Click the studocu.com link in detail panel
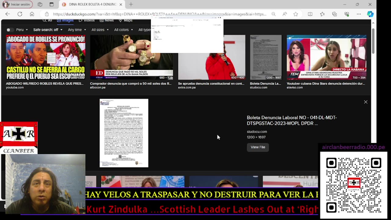This screenshot has width=391, height=220. pyautogui.click(x=257, y=132)
